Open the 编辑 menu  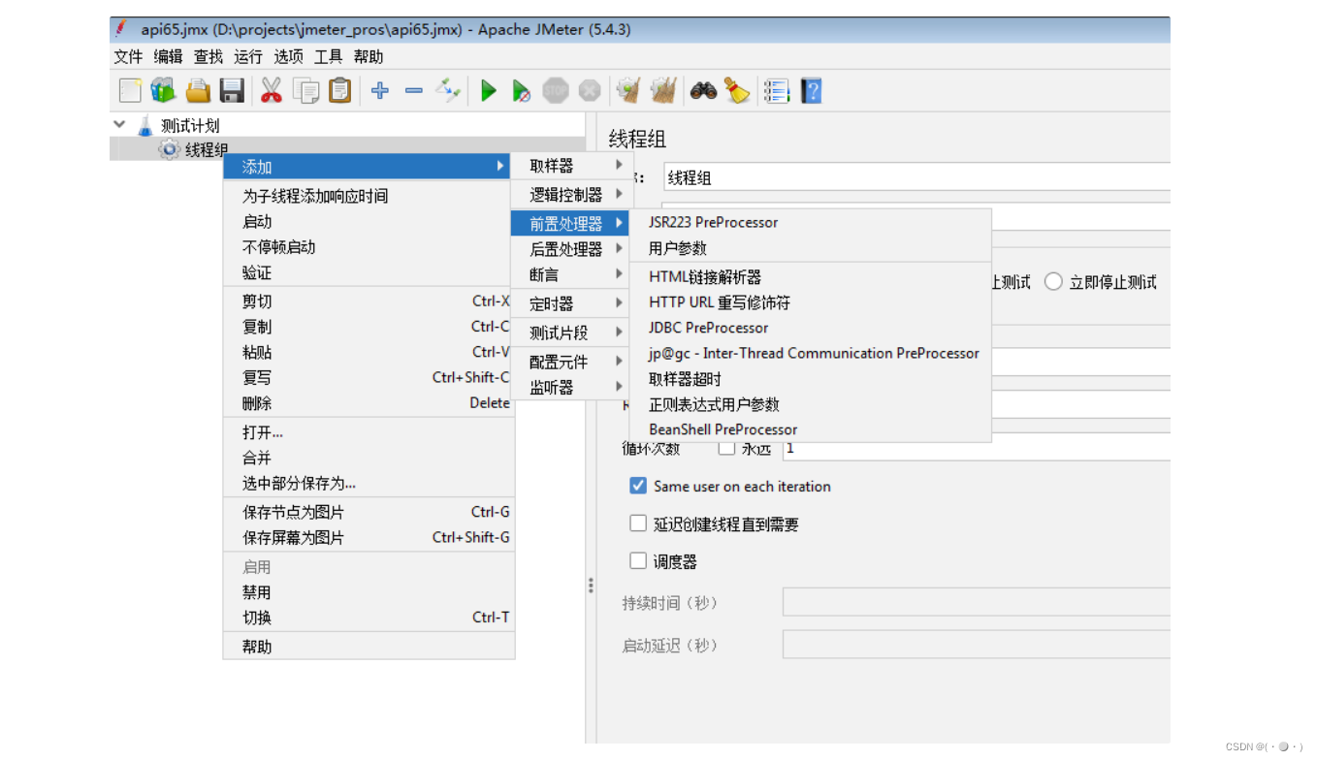[x=168, y=57]
